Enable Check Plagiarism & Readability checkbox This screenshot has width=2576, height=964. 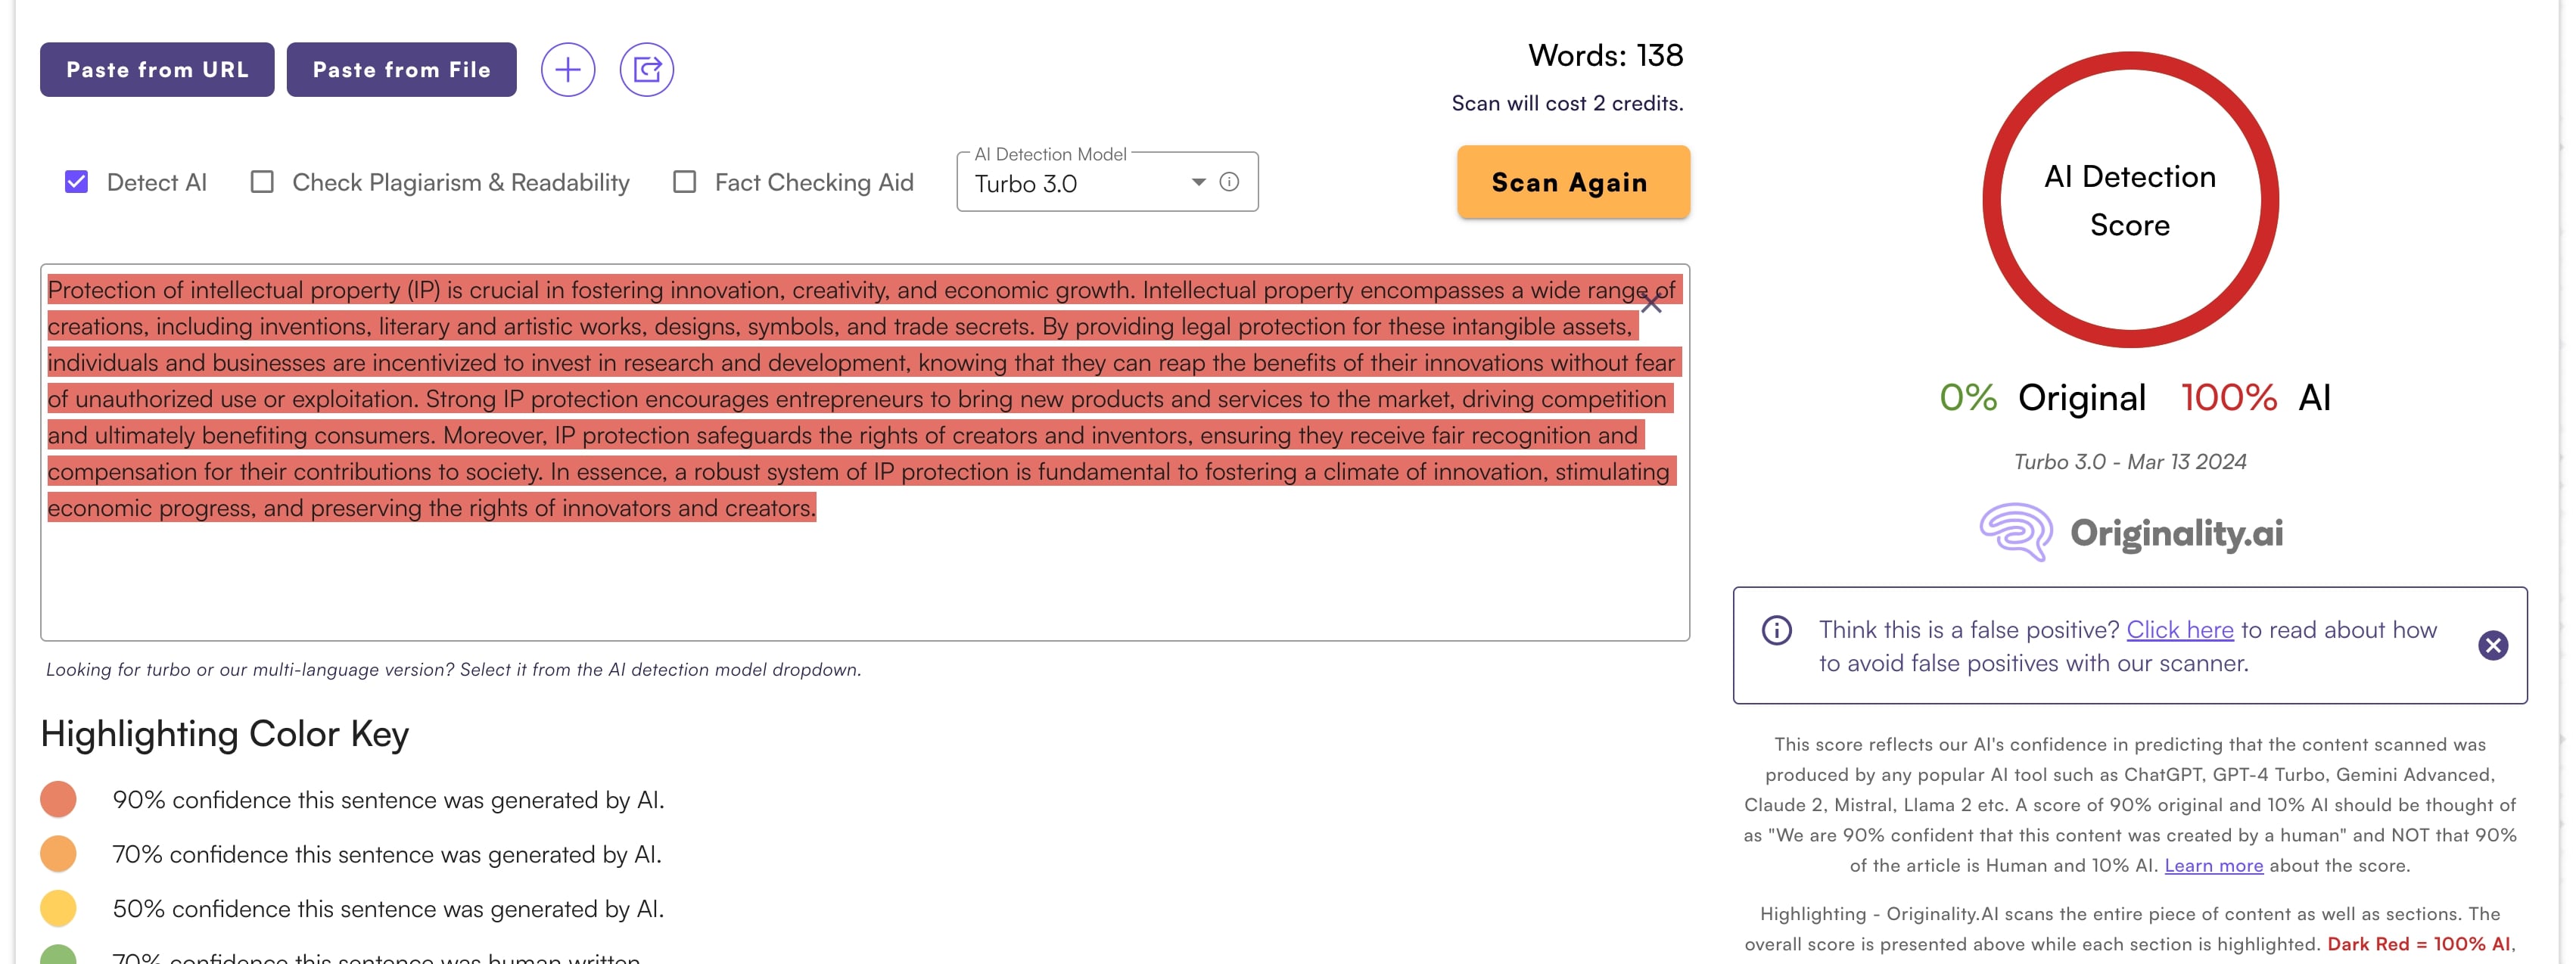point(262,182)
